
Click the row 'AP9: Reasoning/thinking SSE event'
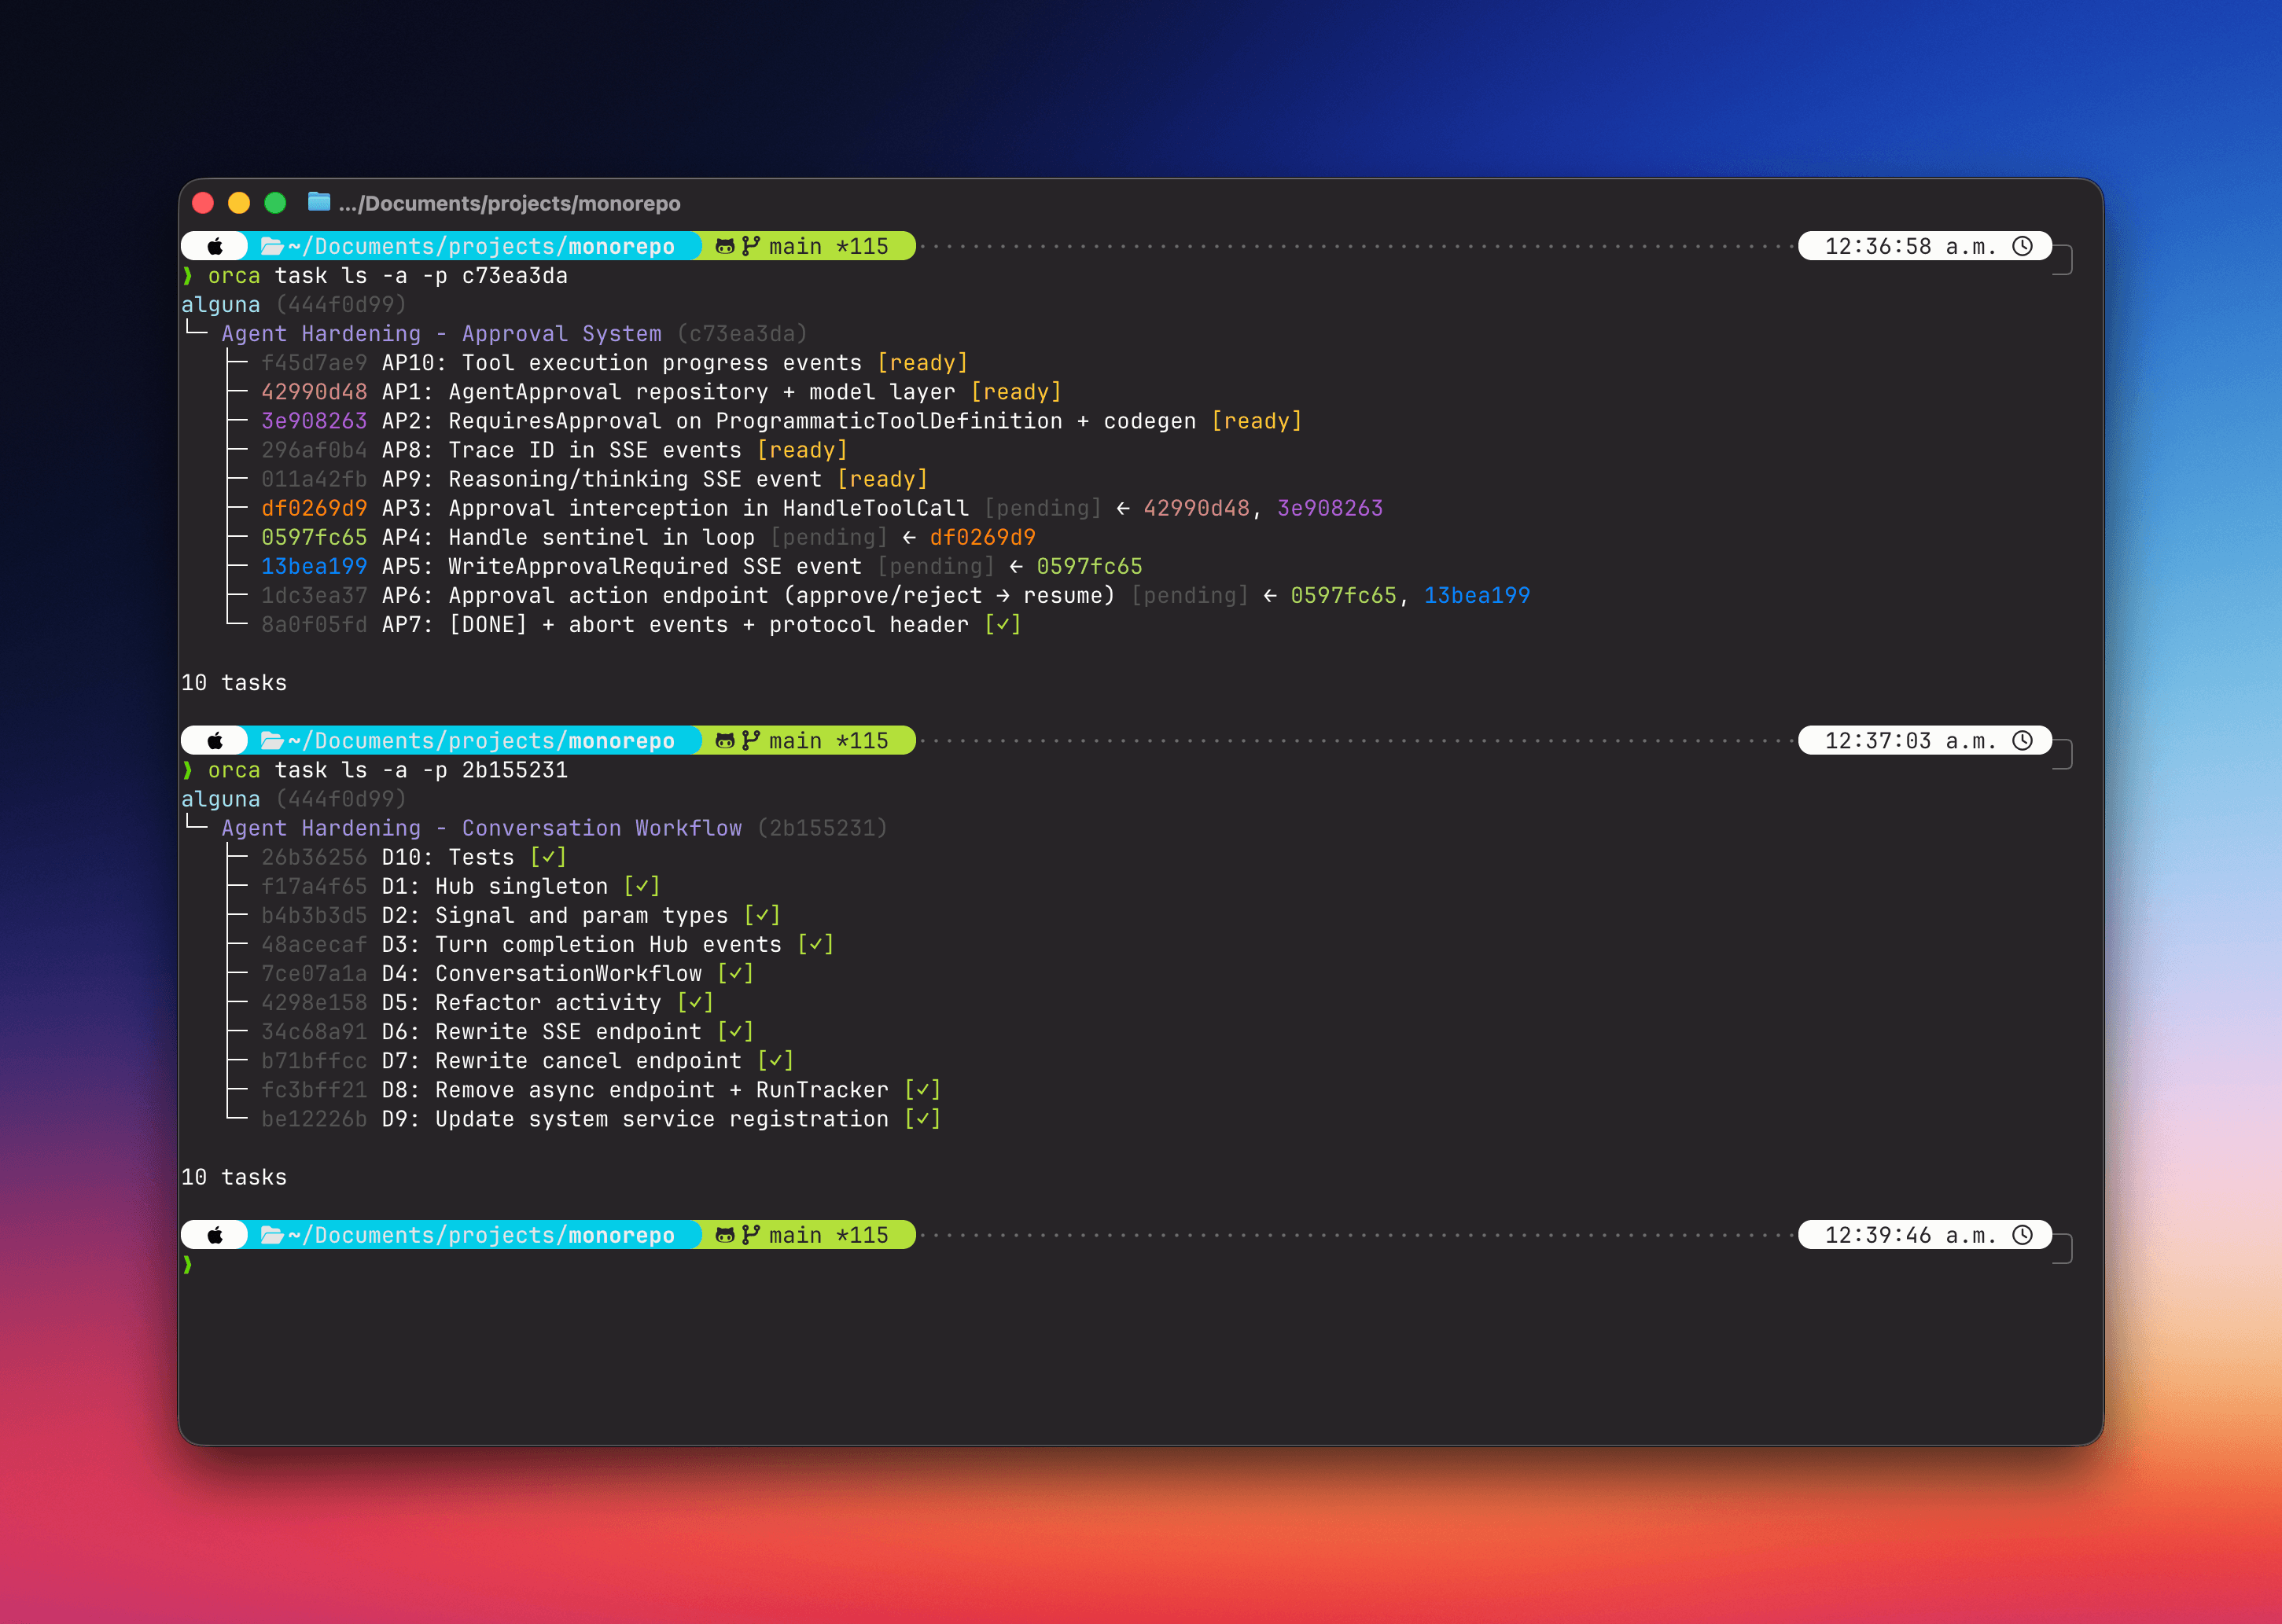tap(594, 479)
